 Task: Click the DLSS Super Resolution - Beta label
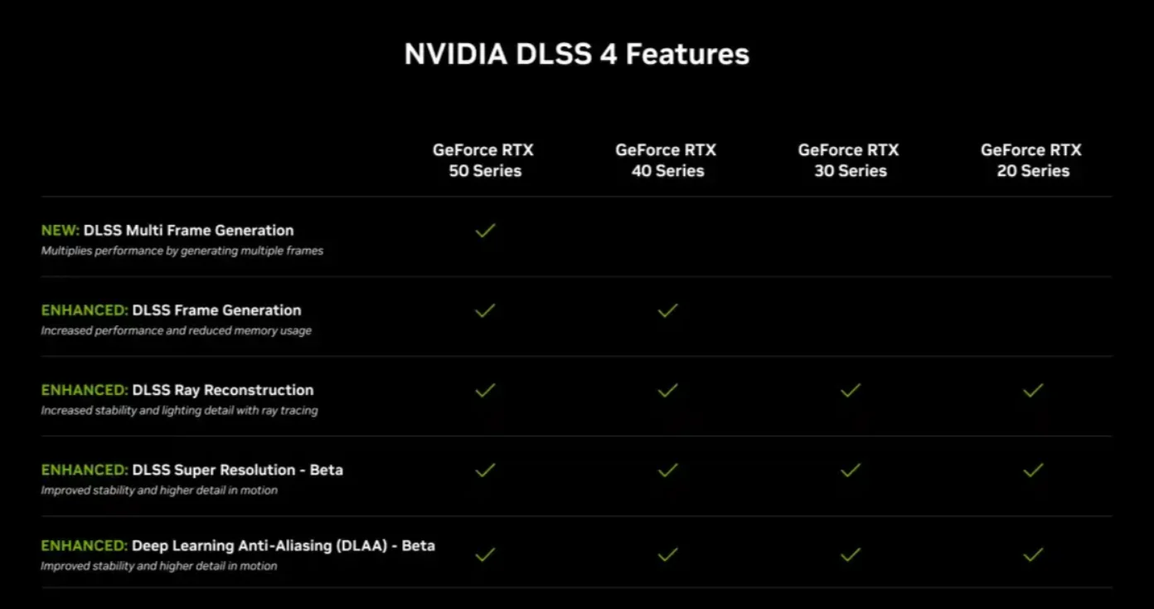pyautogui.click(x=237, y=470)
